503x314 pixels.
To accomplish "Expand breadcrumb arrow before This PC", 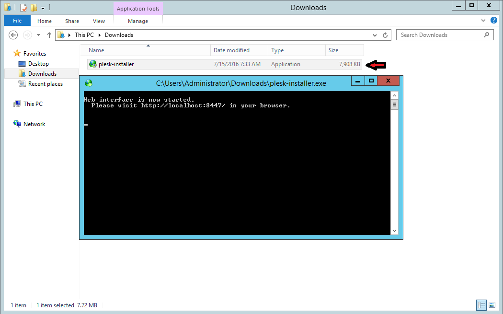I will click(69, 35).
